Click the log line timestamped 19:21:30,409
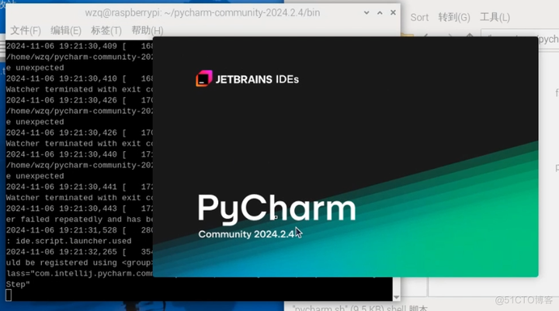This screenshot has height=311, width=559. coord(79,47)
